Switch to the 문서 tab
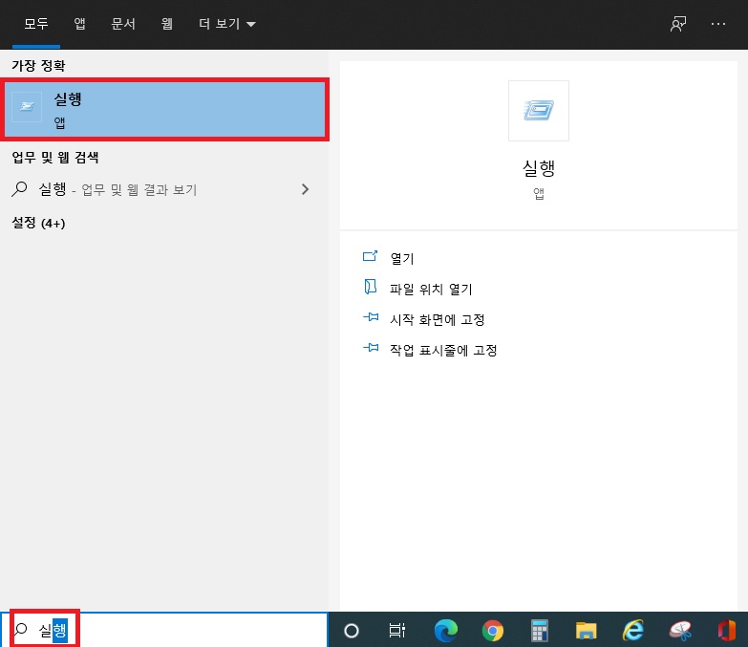Viewport: 748px width, 647px height. click(123, 24)
